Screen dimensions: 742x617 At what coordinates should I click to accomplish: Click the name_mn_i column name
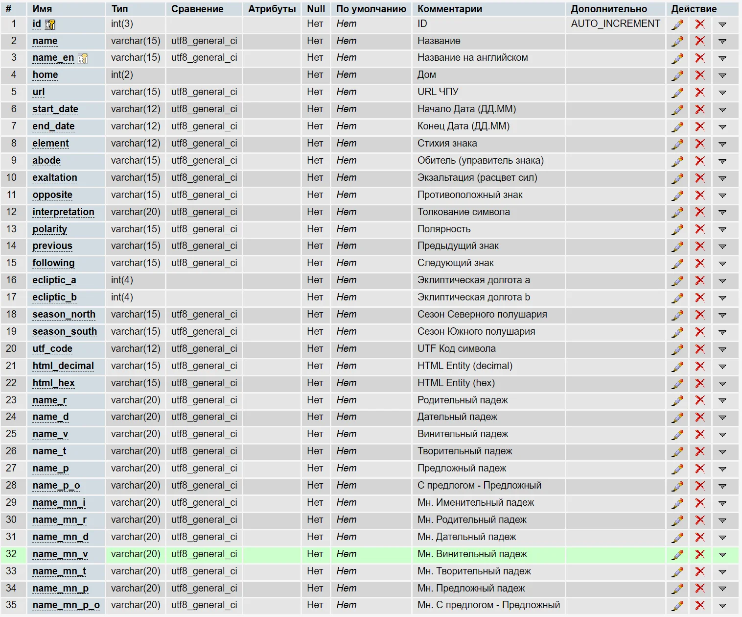pos(59,502)
